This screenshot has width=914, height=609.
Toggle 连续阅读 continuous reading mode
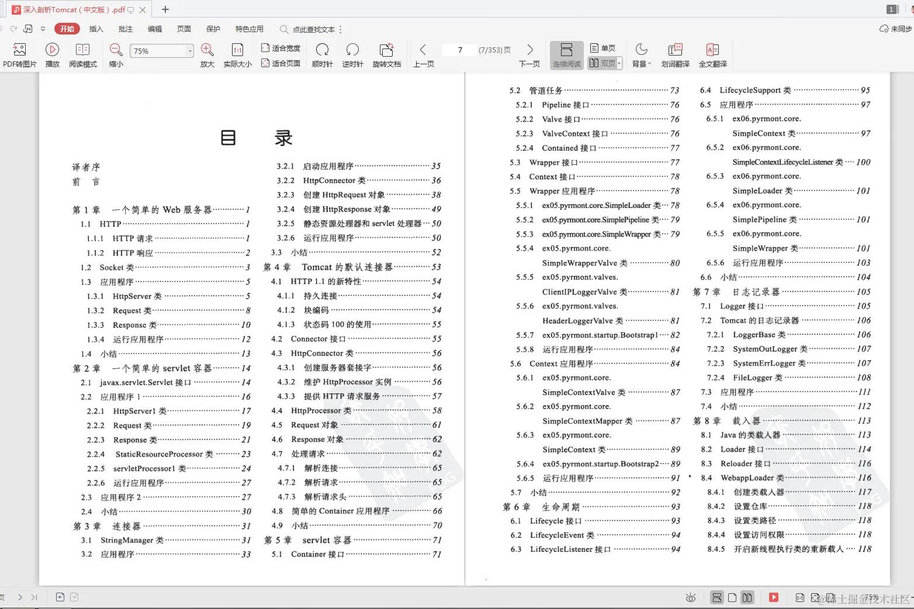[566, 55]
